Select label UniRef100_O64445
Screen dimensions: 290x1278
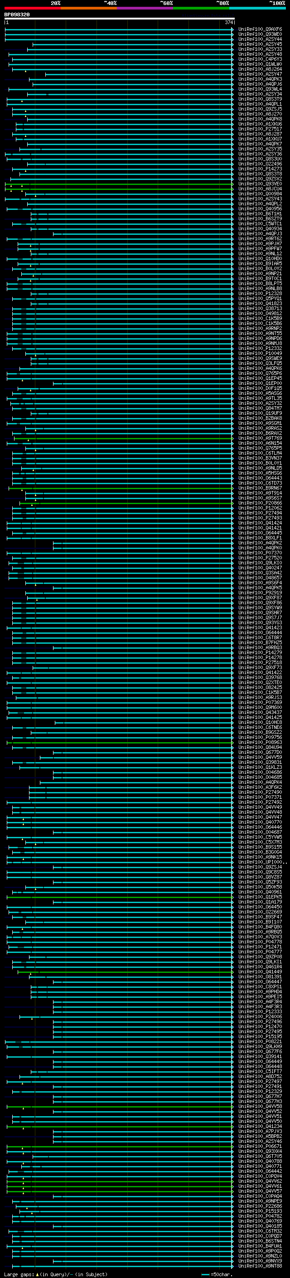[260, 533]
